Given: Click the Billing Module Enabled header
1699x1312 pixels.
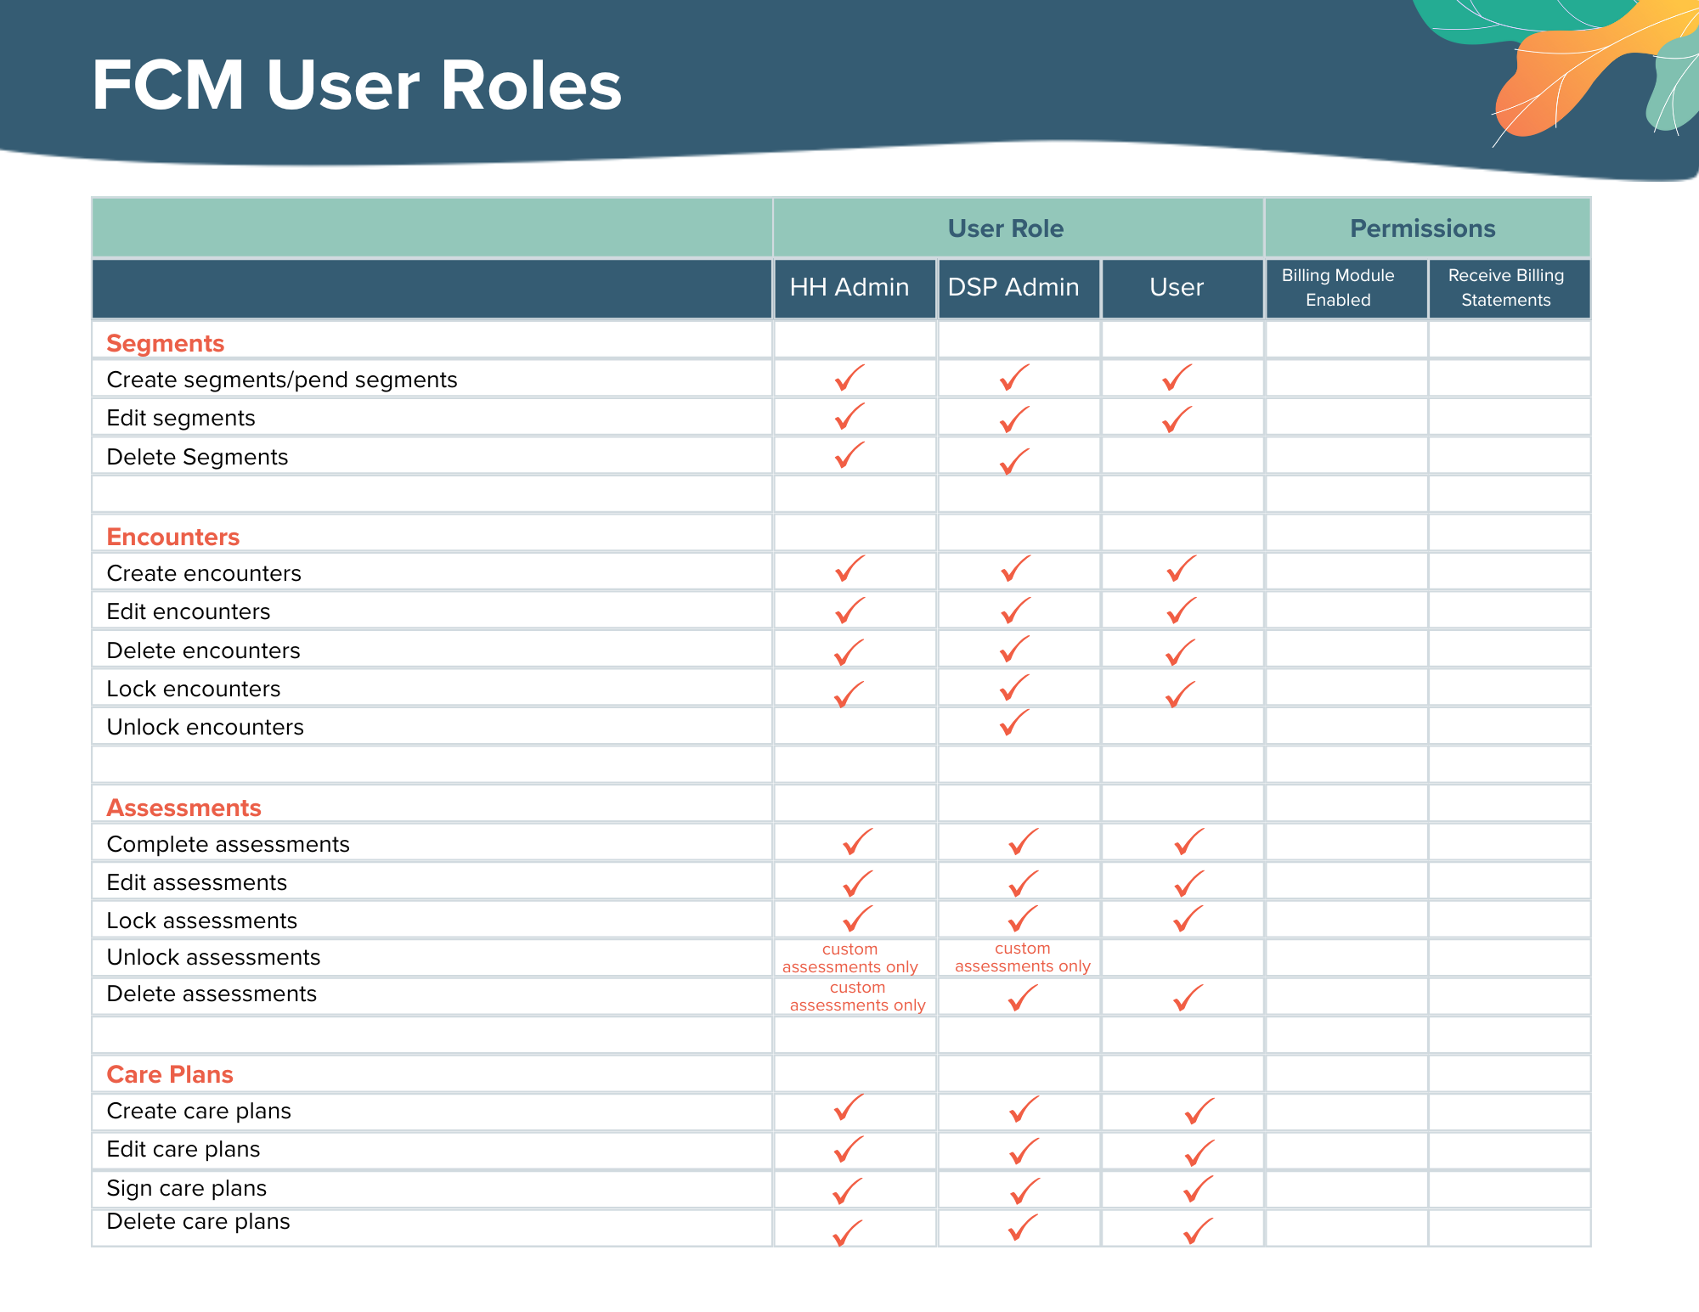Looking at the screenshot, I should [x=1338, y=287].
